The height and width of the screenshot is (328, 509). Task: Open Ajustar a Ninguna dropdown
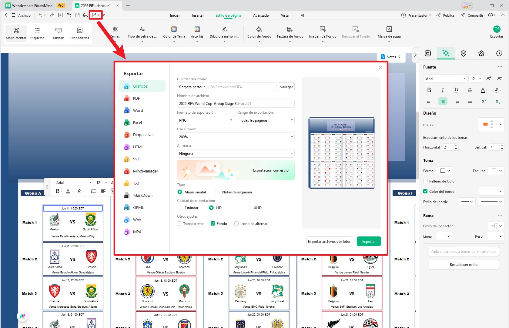(x=236, y=153)
